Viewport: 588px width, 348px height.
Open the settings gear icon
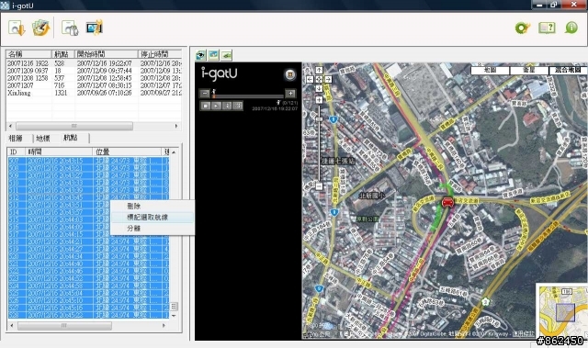click(x=523, y=28)
